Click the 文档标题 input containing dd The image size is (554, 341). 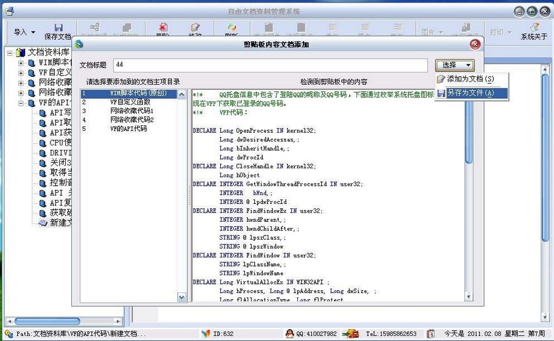pyautogui.click(x=270, y=65)
